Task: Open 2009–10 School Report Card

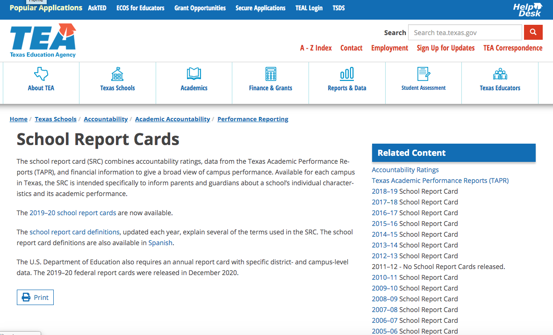Action: point(384,288)
